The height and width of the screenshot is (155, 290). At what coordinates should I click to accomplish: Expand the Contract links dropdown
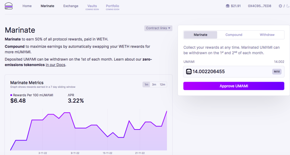coord(158,28)
